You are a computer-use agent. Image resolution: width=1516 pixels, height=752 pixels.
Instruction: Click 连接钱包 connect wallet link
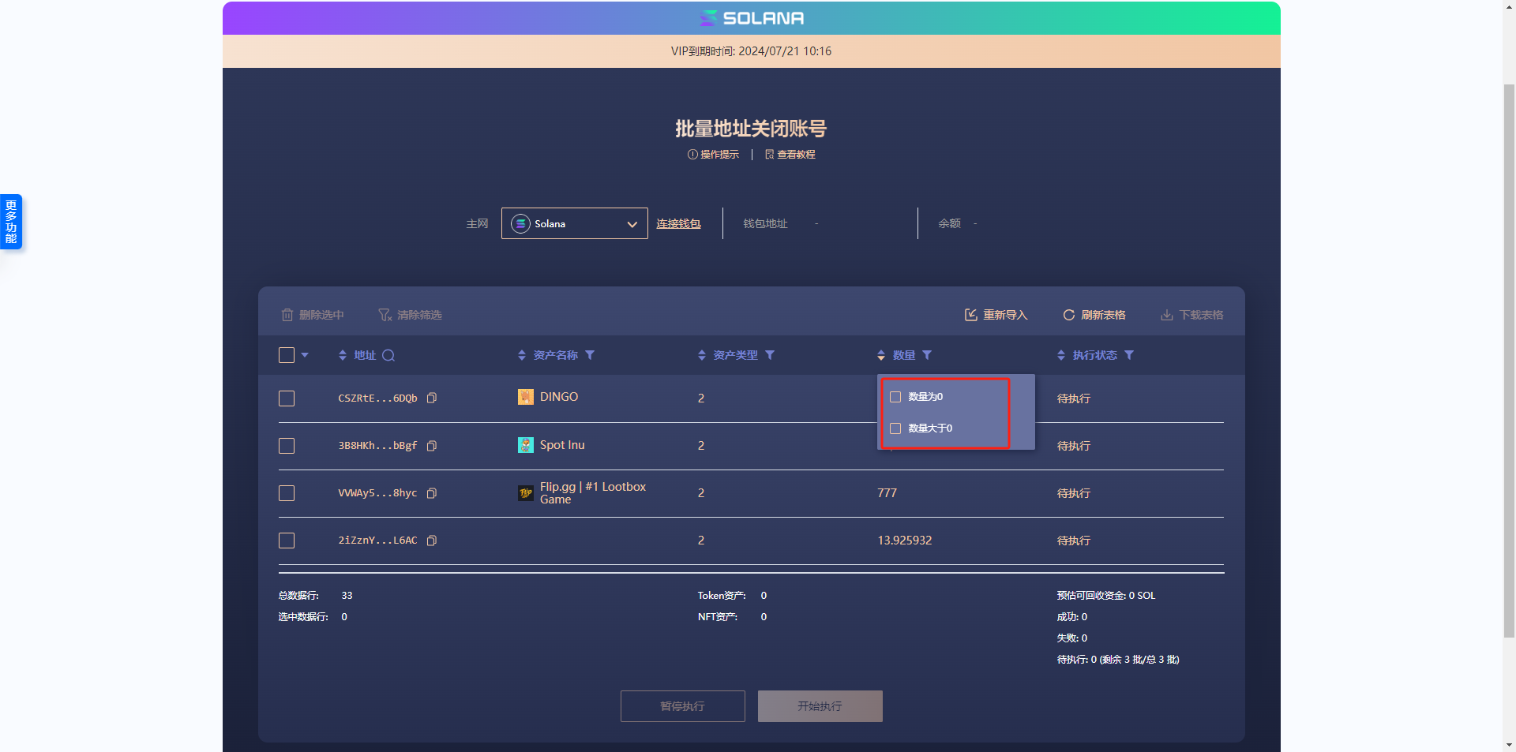point(678,224)
